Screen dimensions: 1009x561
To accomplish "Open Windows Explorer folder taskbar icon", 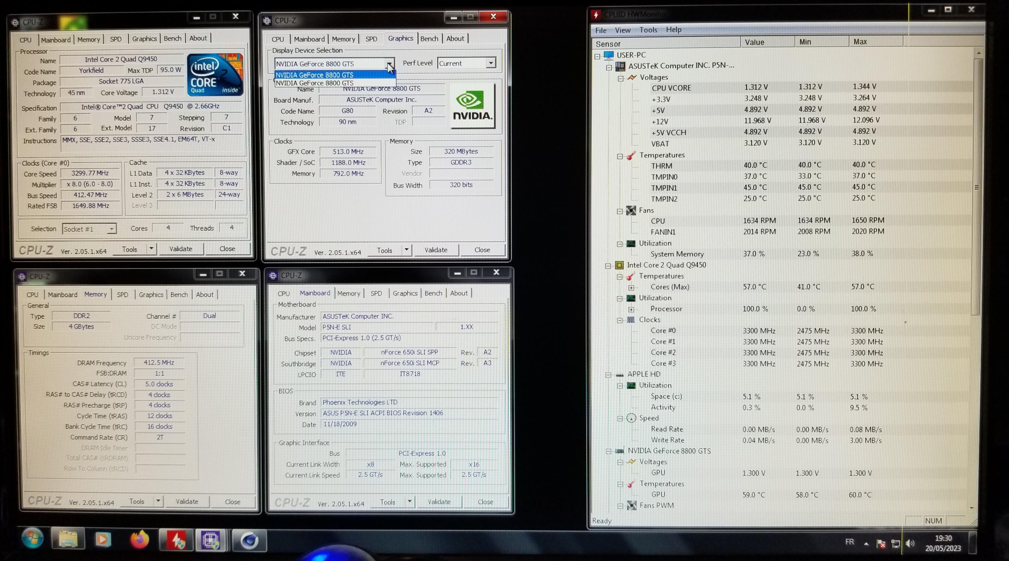I will 68,540.
